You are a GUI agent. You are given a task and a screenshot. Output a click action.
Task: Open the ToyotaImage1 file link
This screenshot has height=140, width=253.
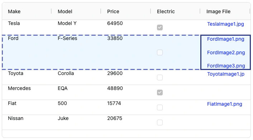click(x=226, y=74)
